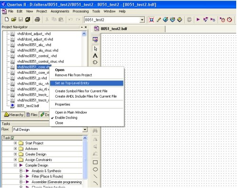Select the Oval drawing tool
Viewport: 241px width, 188px height.
[95, 169]
